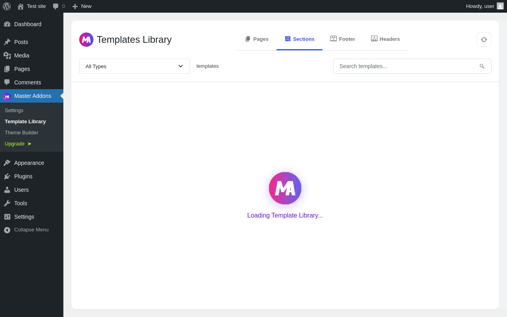Click the Posts pushpin icon
The height and width of the screenshot is (317, 507).
(7, 42)
